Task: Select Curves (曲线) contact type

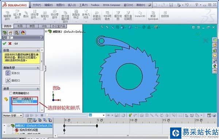Action: [x=12, y=80]
